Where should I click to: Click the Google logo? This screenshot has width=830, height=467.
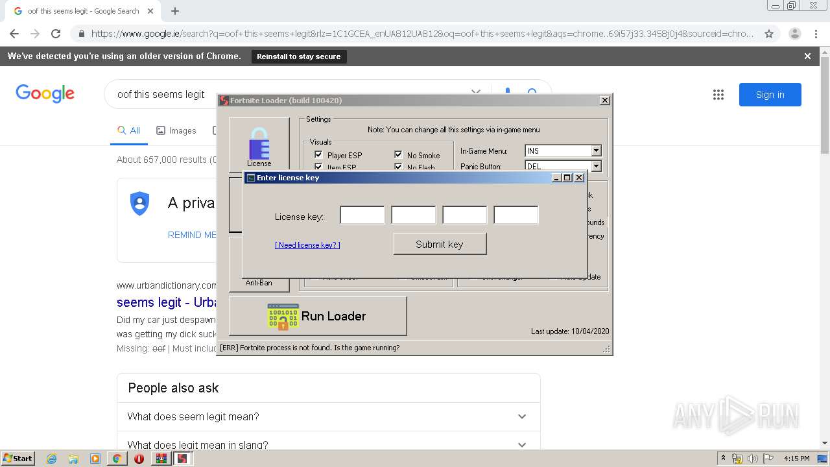pyautogui.click(x=45, y=94)
